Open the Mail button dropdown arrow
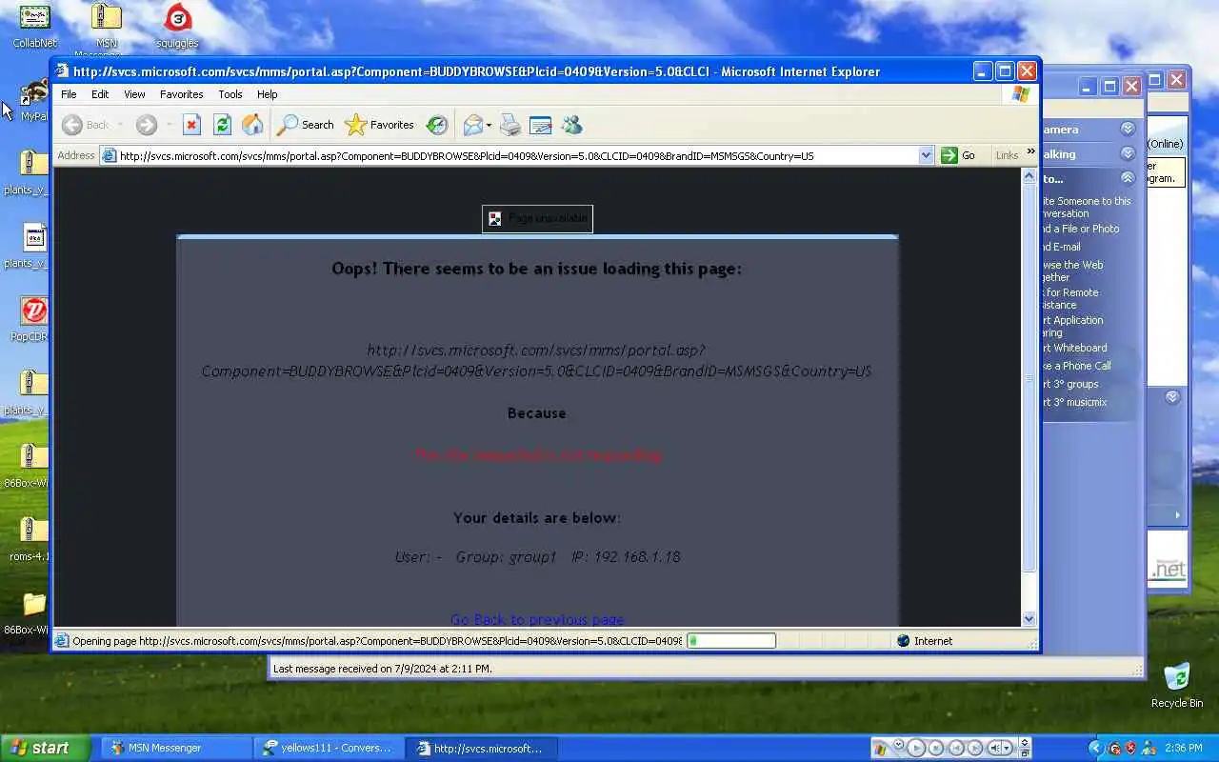This screenshot has width=1219, height=762. pos(490,125)
